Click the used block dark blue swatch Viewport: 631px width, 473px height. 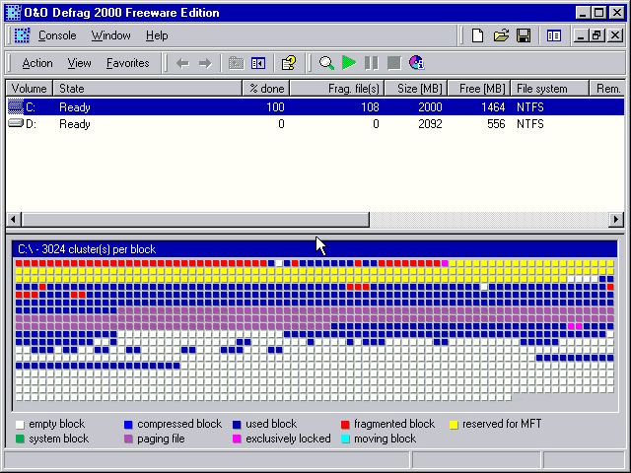point(237,425)
